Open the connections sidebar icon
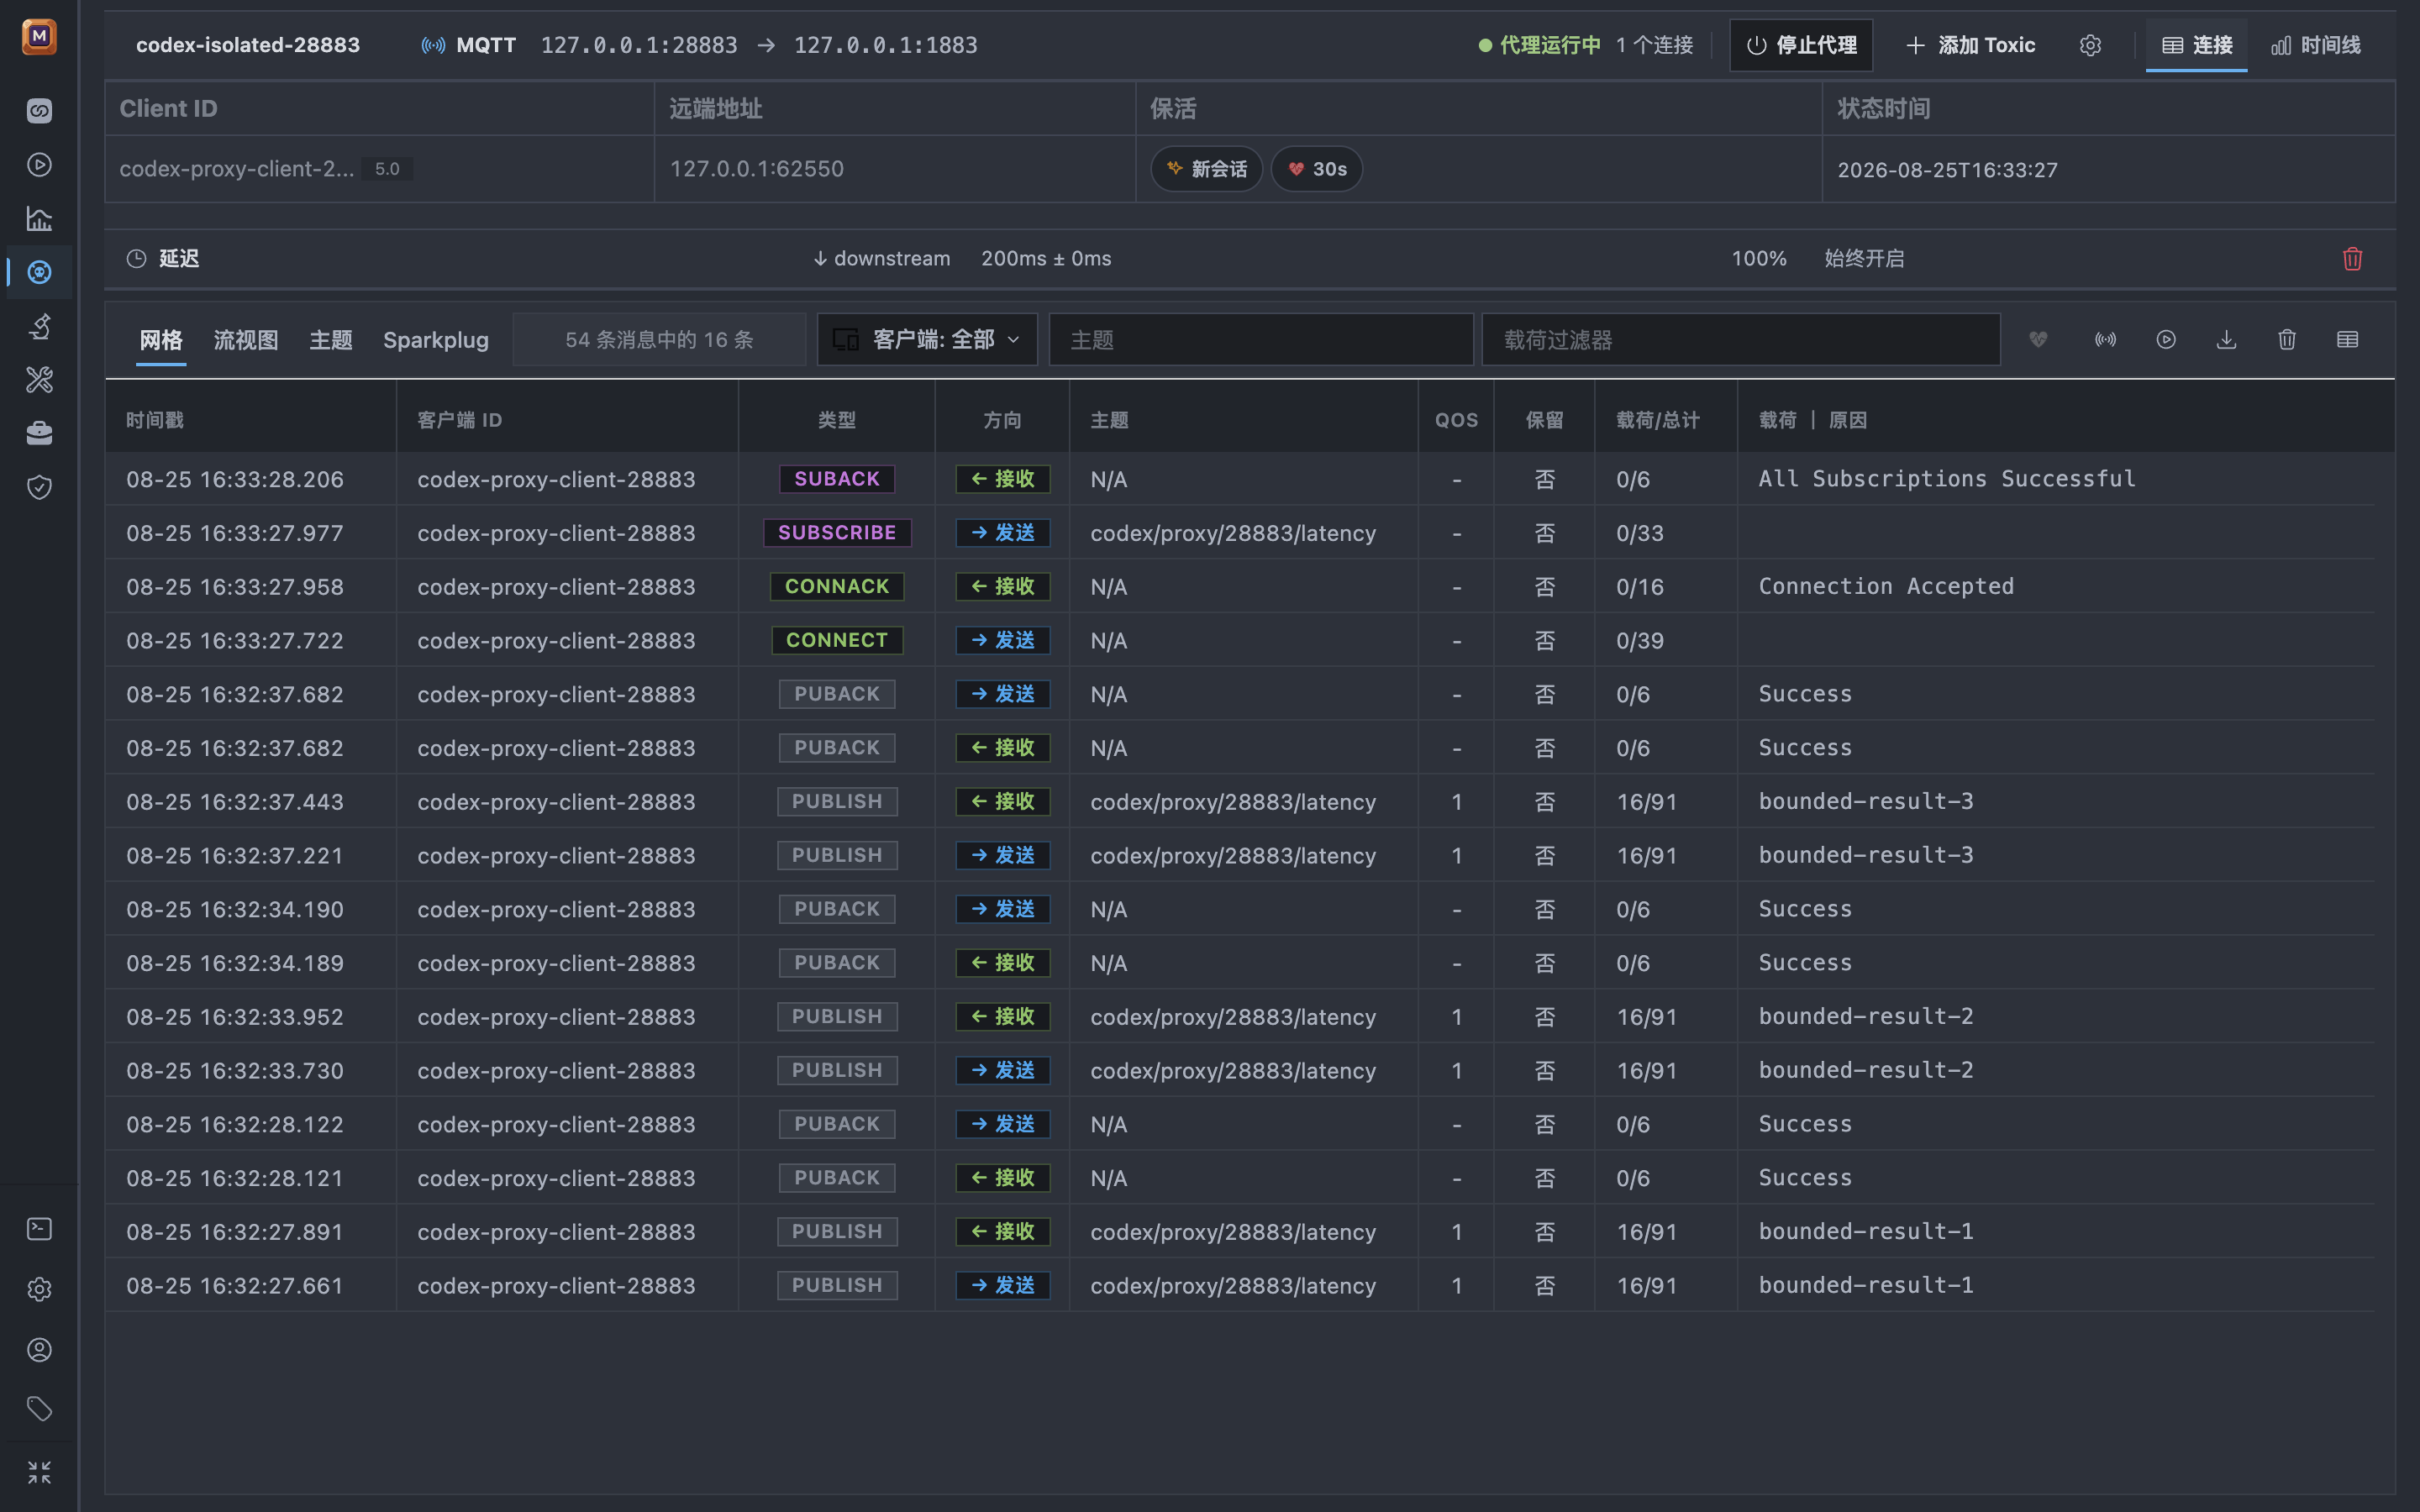Image resolution: width=2420 pixels, height=1512 pixels. pyautogui.click(x=39, y=110)
